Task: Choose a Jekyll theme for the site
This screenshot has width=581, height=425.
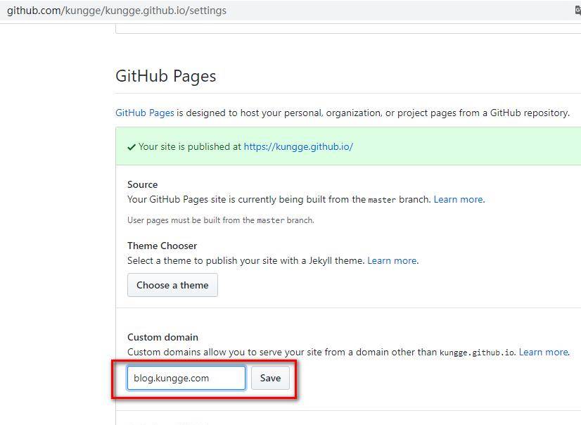Action: click(172, 285)
